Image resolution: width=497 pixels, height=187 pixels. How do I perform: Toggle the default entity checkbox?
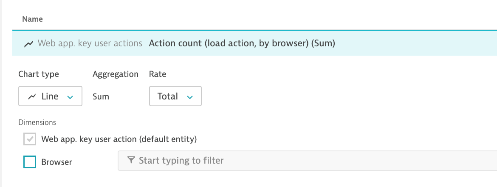pyautogui.click(x=30, y=139)
